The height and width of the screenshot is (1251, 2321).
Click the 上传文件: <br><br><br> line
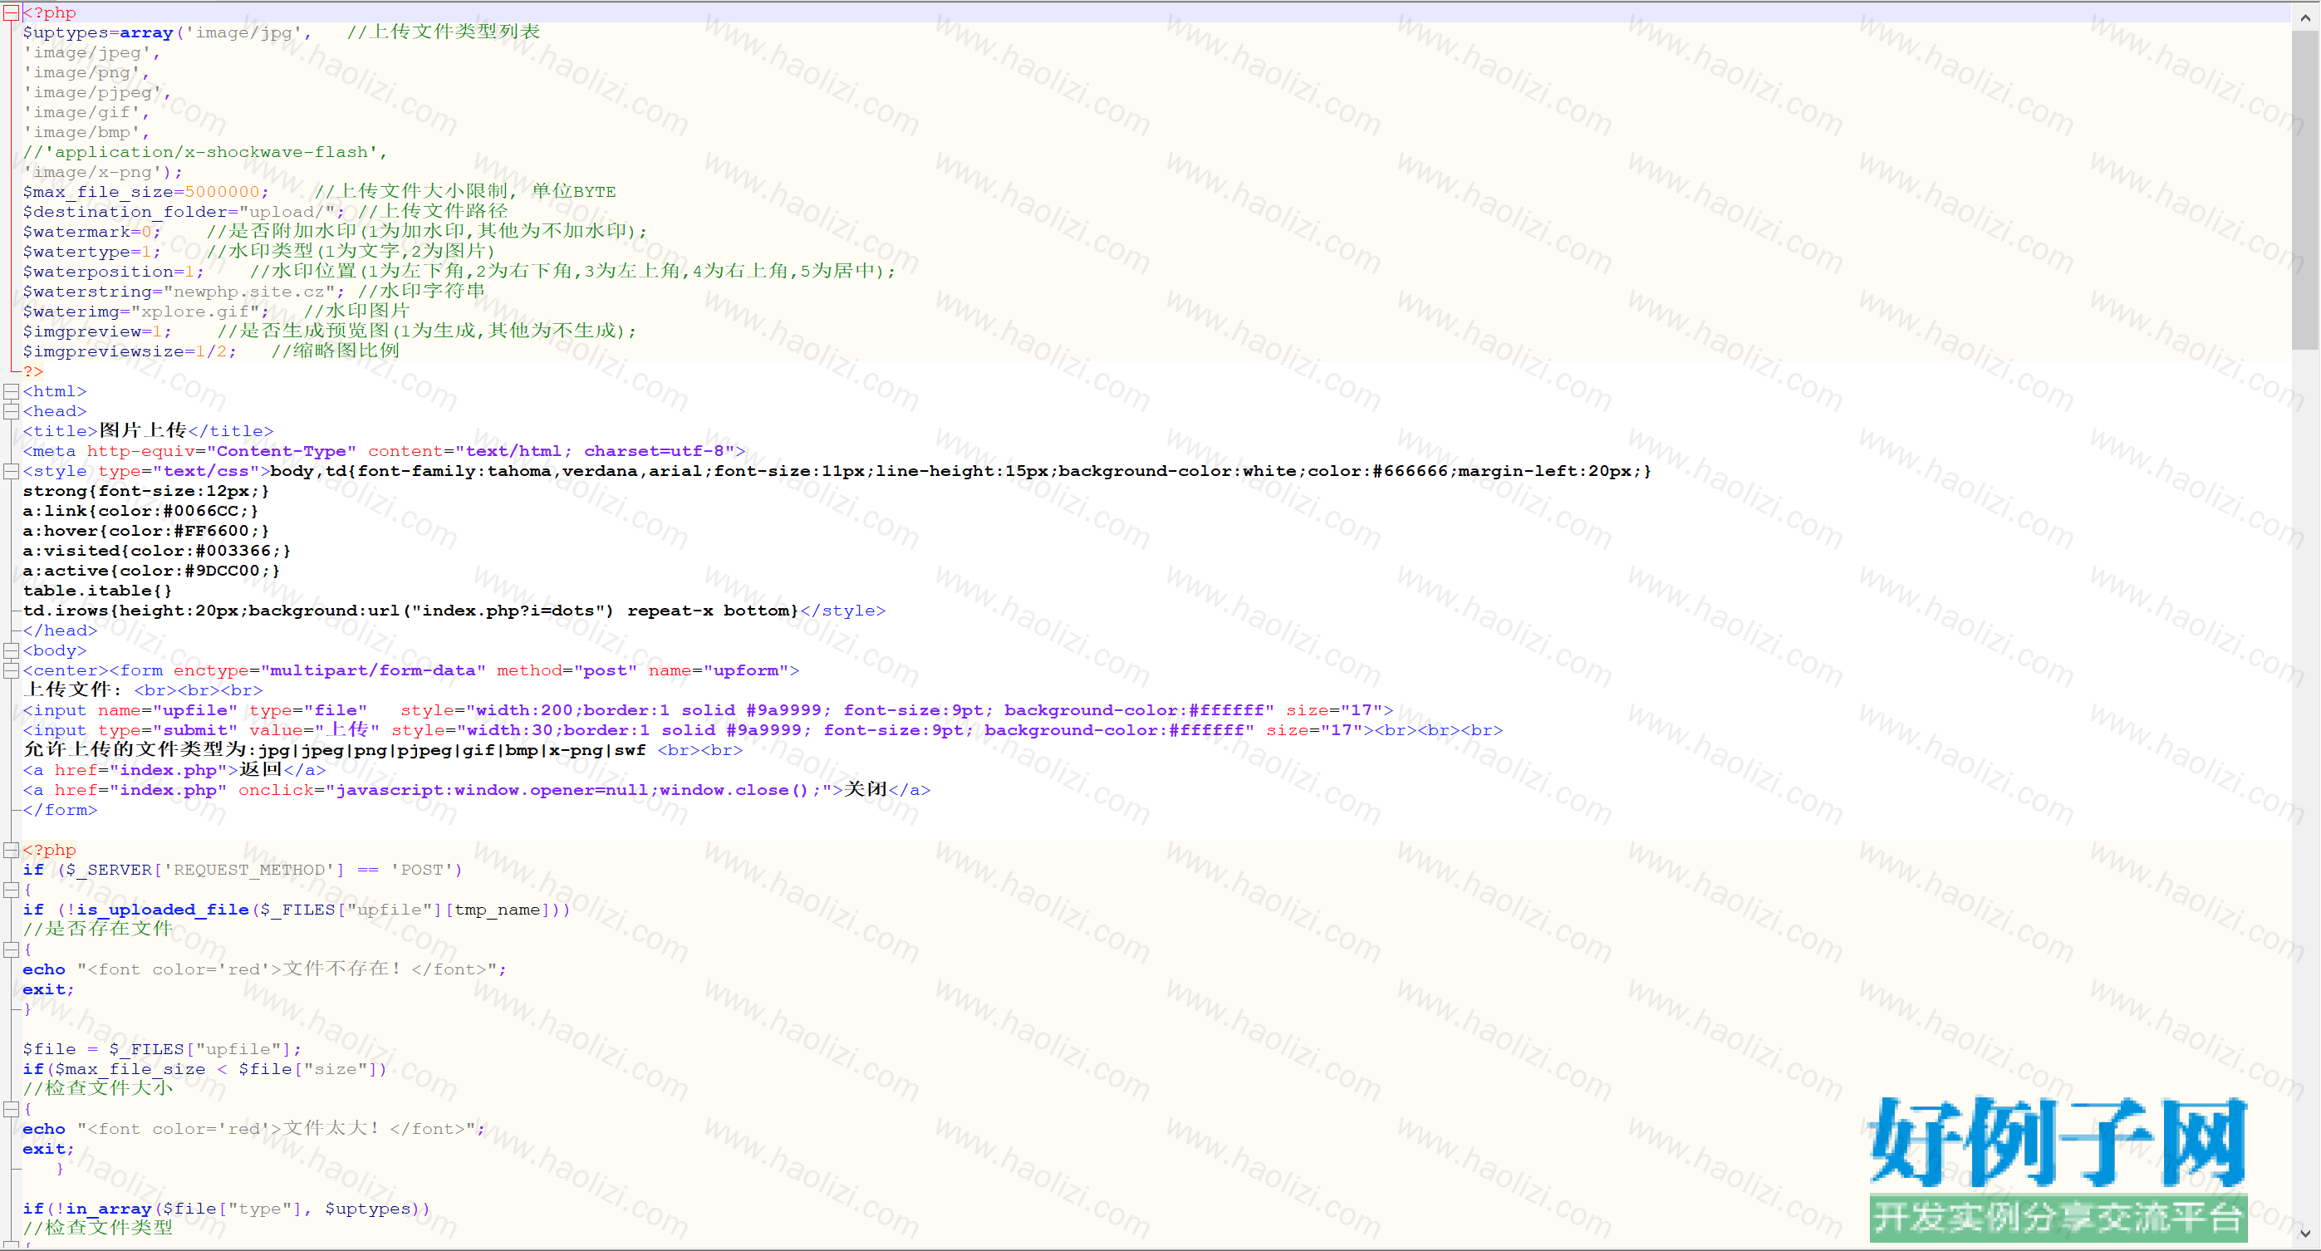142,689
